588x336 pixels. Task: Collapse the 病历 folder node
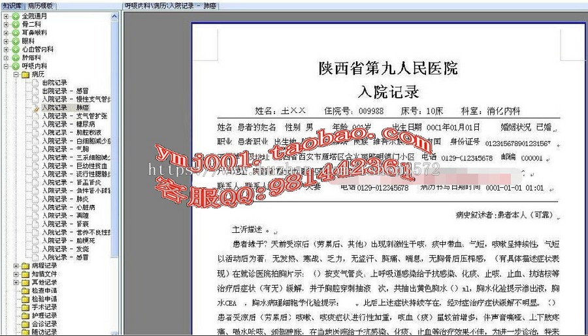[x=16, y=74]
